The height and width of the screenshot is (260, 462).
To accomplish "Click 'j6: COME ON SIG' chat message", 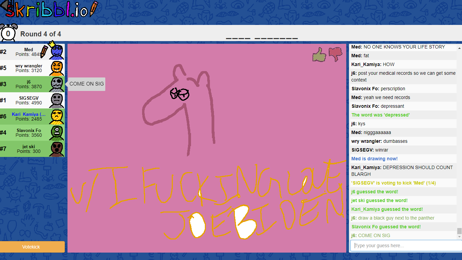I will click(371, 235).
